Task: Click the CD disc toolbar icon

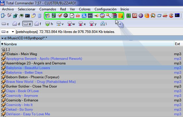Action: pyautogui.click(x=102, y=16)
